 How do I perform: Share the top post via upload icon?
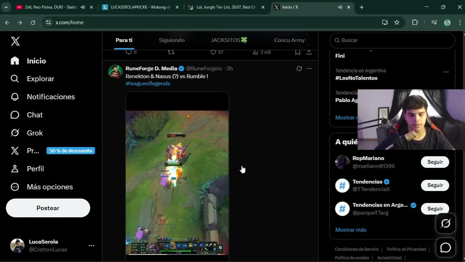click(x=309, y=52)
